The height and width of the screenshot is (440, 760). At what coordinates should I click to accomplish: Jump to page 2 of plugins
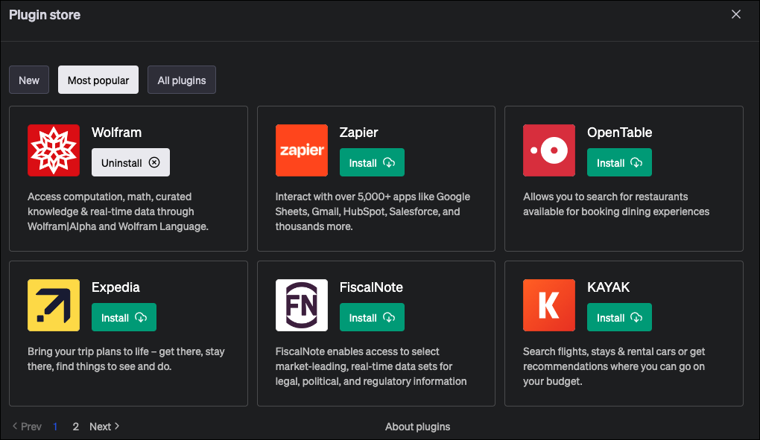[75, 427]
